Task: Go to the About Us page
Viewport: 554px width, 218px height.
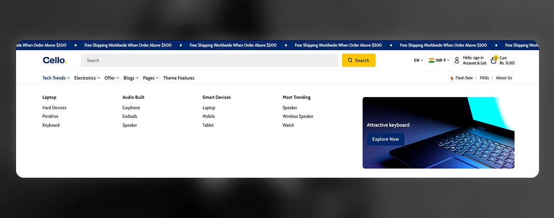Action: 504,78
